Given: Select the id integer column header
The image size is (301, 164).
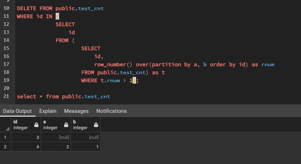Looking at the screenshot, I should click(26, 125).
